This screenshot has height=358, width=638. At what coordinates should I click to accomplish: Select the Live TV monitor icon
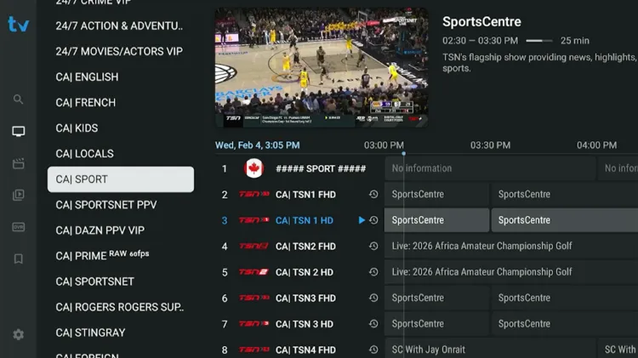pyautogui.click(x=19, y=131)
